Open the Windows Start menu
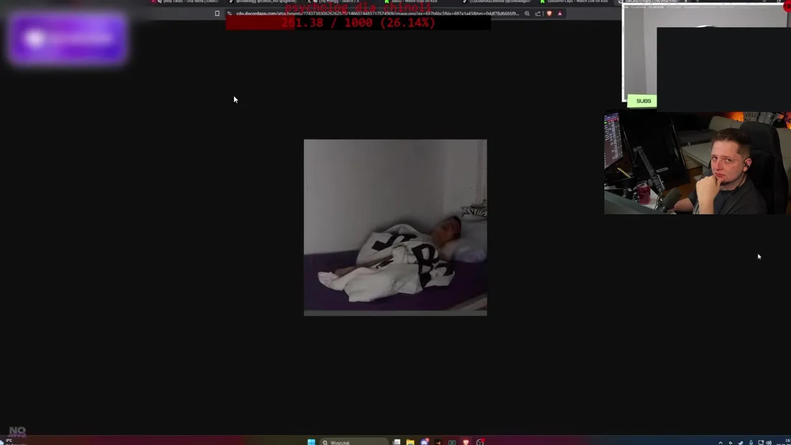 click(x=311, y=442)
